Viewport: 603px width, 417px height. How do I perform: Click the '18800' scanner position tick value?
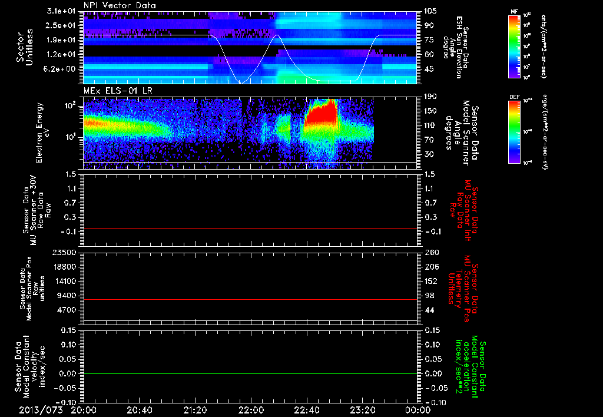[x=64, y=267]
